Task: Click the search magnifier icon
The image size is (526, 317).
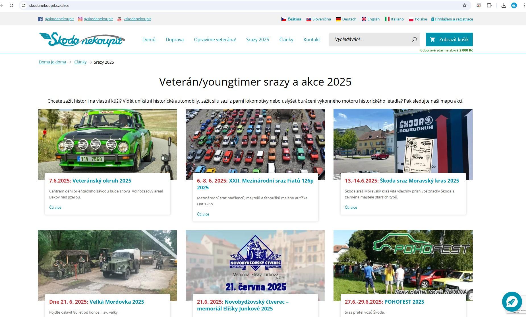Action: (x=414, y=40)
